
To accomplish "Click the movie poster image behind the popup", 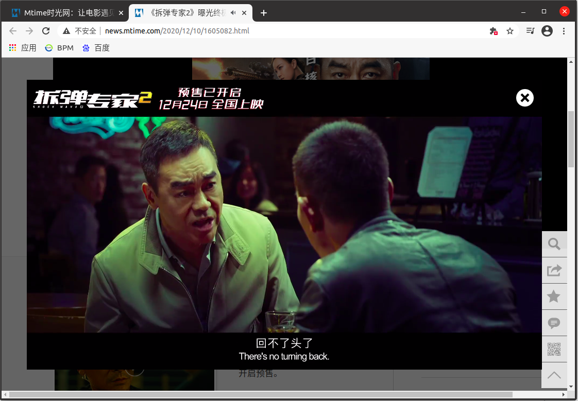I will (x=311, y=68).
